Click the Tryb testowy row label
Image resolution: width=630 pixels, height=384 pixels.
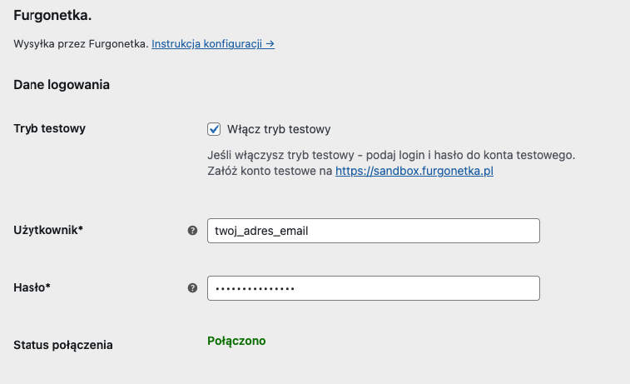pos(50,128)
